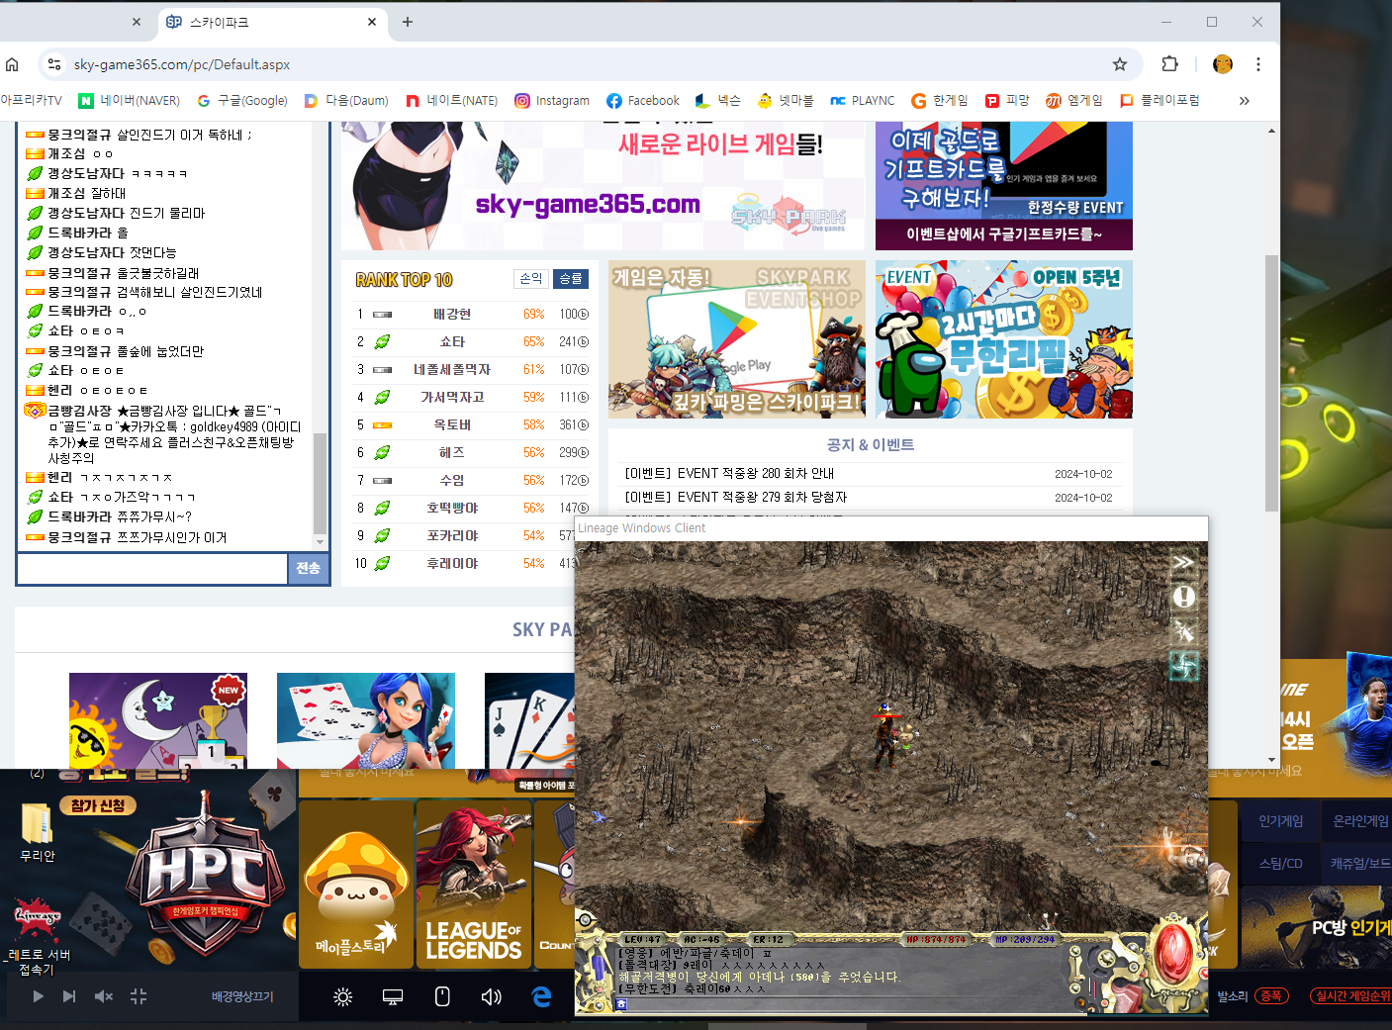The image size is (1392, 1030).
Task: Open the Google gift card event banner
Action: click(x=1004, y=186)
